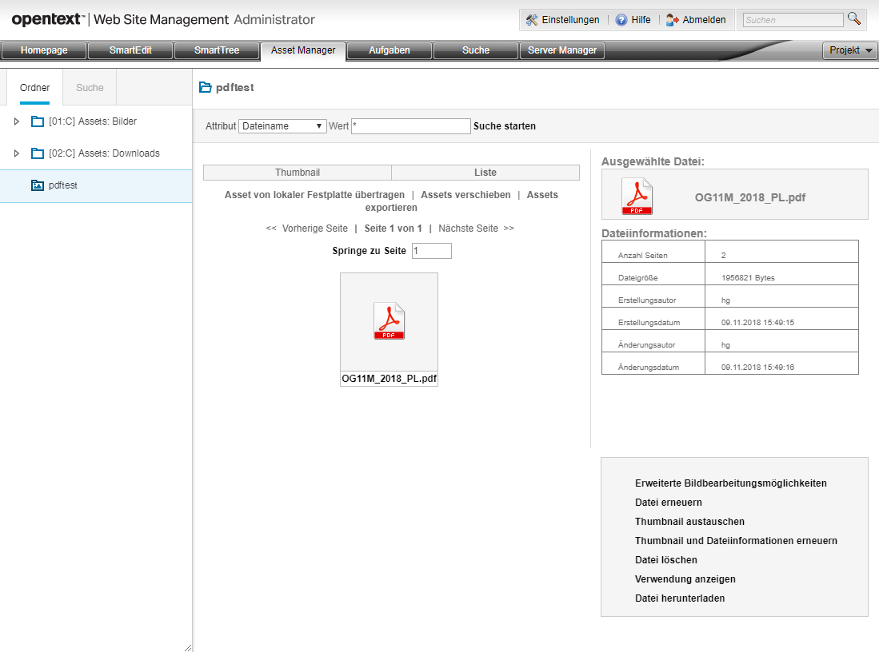Click the Änderungsdatum value 09.11.2018 15:49:16
The width and height of the screenshot is (879, 652).
757,368
